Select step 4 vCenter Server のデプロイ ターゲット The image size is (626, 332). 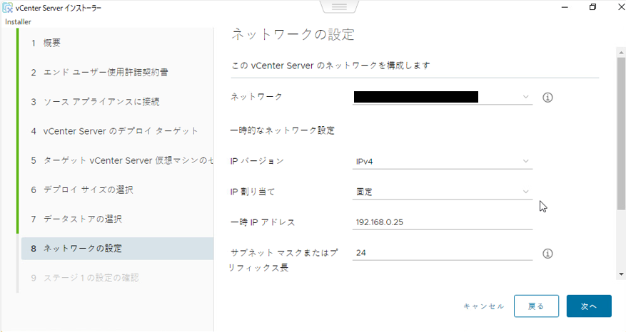[120, 131]
